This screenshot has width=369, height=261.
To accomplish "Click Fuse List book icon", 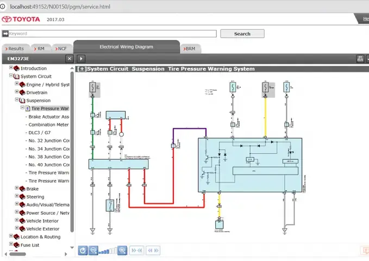I will point(16,245).
